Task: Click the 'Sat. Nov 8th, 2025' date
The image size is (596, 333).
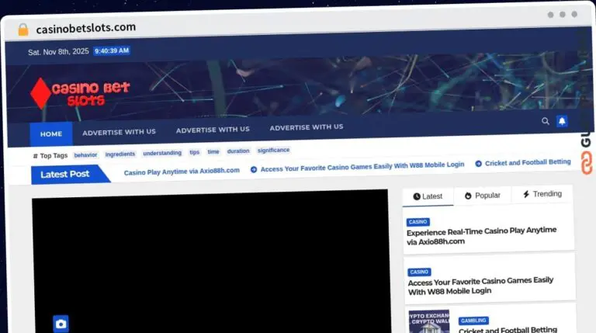Action: pyautogui.click(x=58, y=52)
